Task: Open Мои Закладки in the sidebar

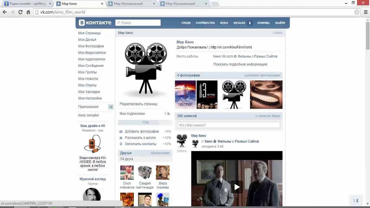Action: 89,92
